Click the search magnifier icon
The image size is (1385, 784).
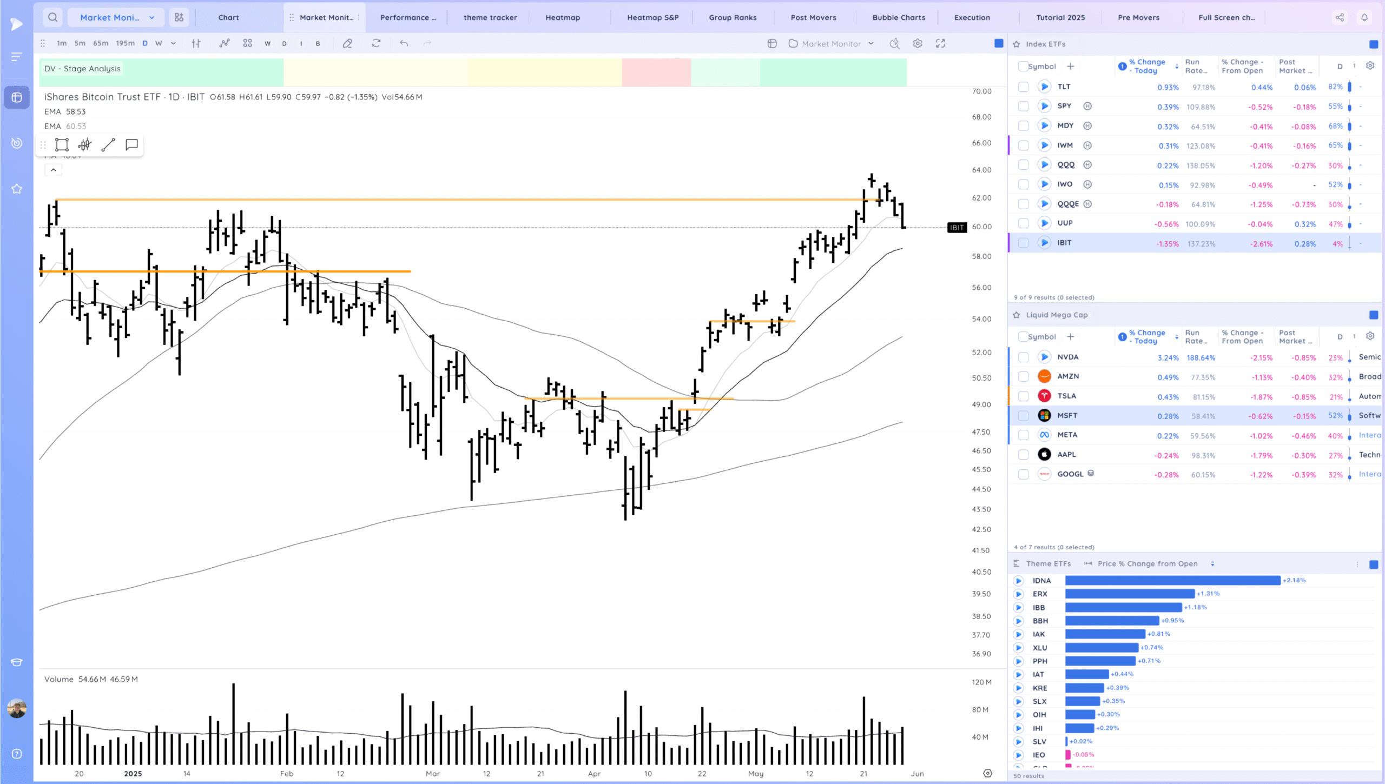(52, 17)
